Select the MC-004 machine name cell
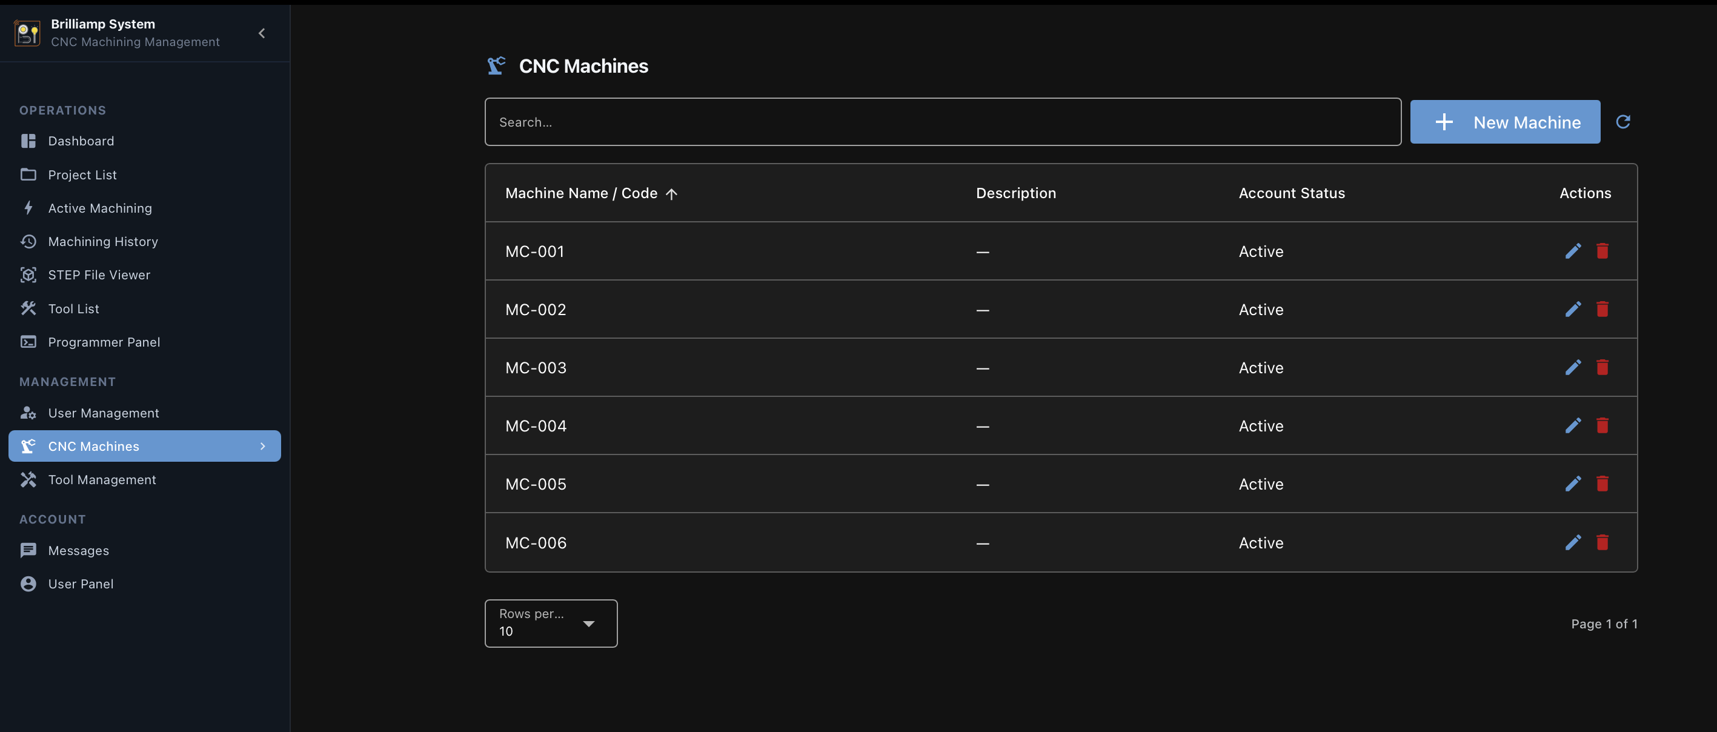 pyautogui.click(x=536, y=426)
